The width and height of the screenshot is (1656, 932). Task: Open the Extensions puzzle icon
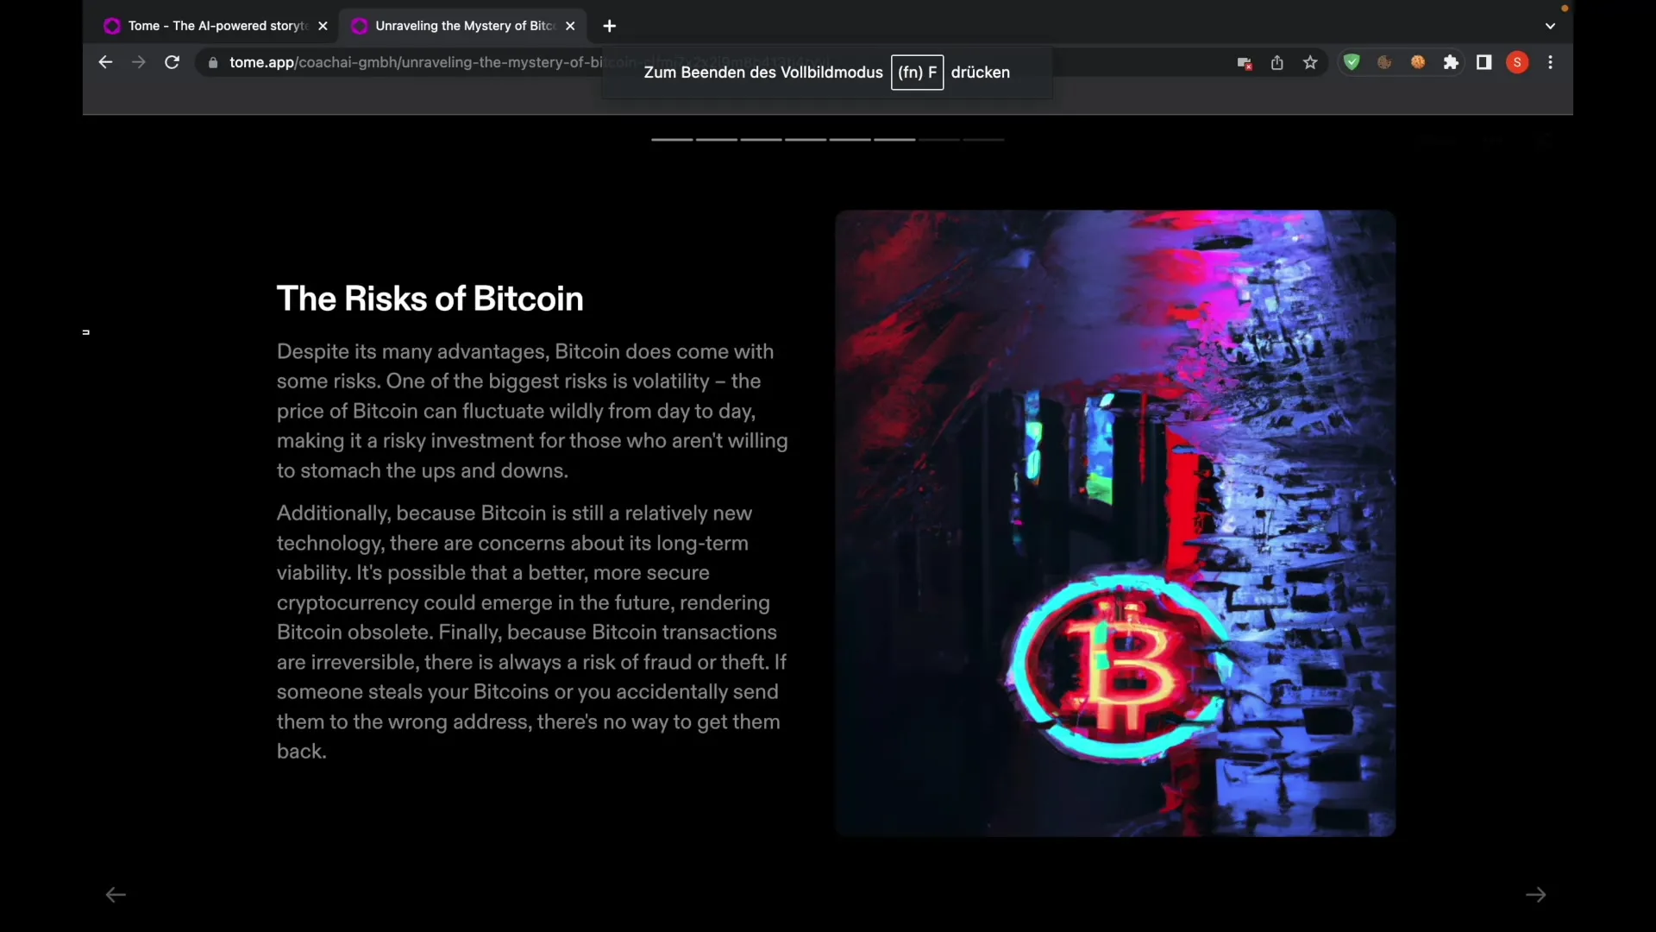1452,62
